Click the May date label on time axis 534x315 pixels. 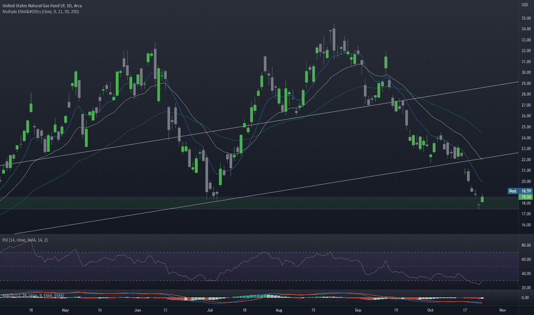(65, 310)
